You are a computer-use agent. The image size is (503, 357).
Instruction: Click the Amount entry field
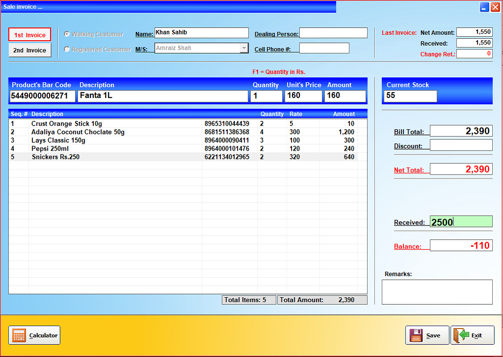click(x=345, y=96)
